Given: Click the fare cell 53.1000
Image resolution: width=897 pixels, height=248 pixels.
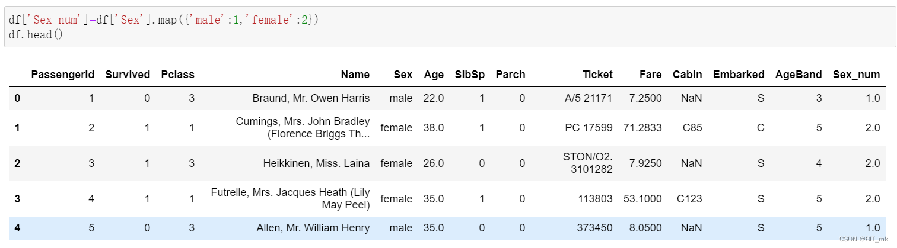Looking at the screenshot, I should pyautogui.click(x=642, y=199).
